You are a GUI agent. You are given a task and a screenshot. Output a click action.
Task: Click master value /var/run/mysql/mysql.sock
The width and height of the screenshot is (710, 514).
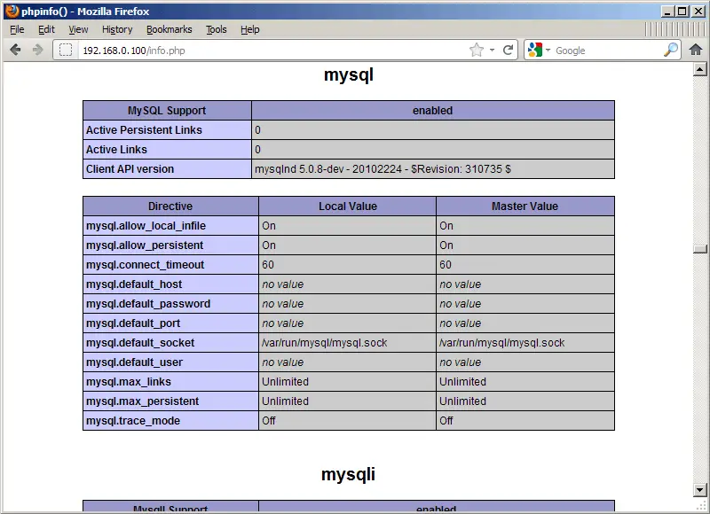coord(501,342)
